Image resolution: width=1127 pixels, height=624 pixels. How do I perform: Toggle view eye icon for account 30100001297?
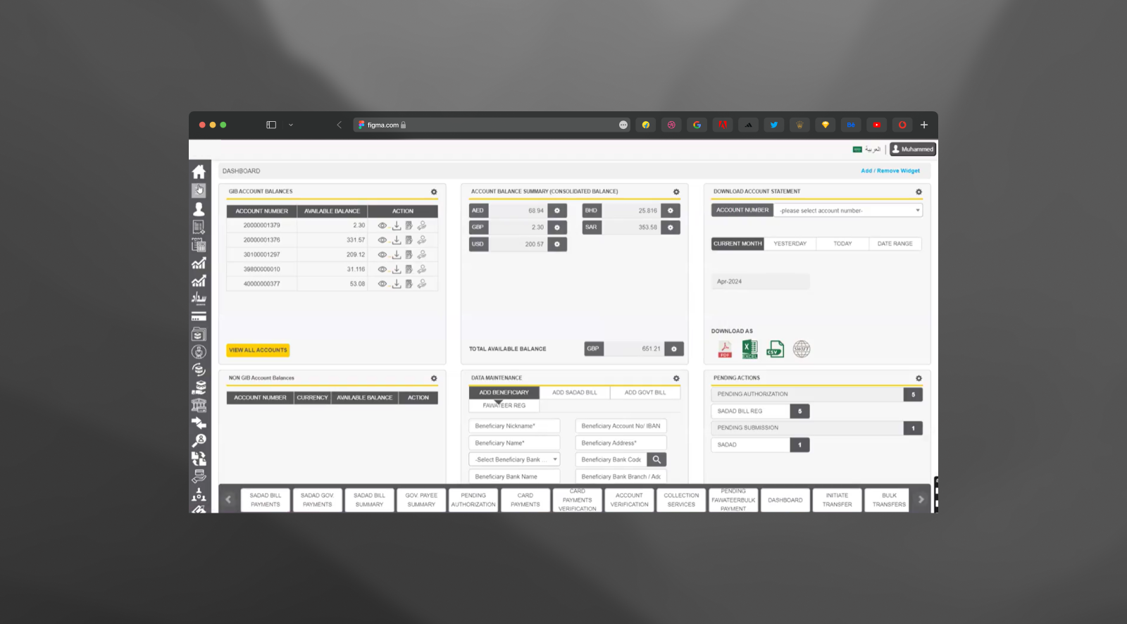tap(382, 255)
